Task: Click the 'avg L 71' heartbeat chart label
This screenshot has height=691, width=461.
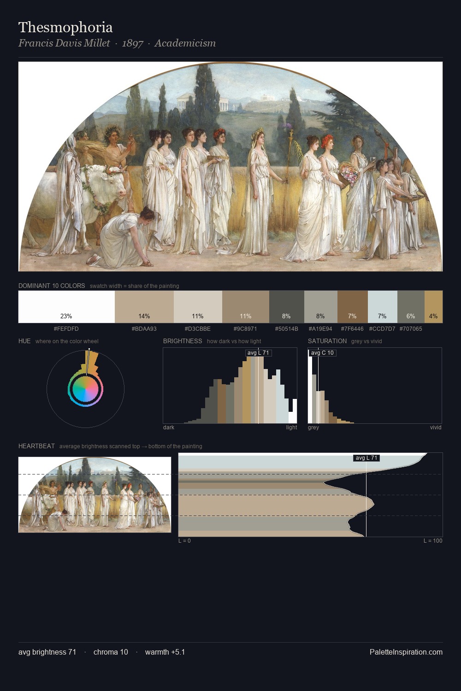Action: pyautogui.click(x=366, y=458)
